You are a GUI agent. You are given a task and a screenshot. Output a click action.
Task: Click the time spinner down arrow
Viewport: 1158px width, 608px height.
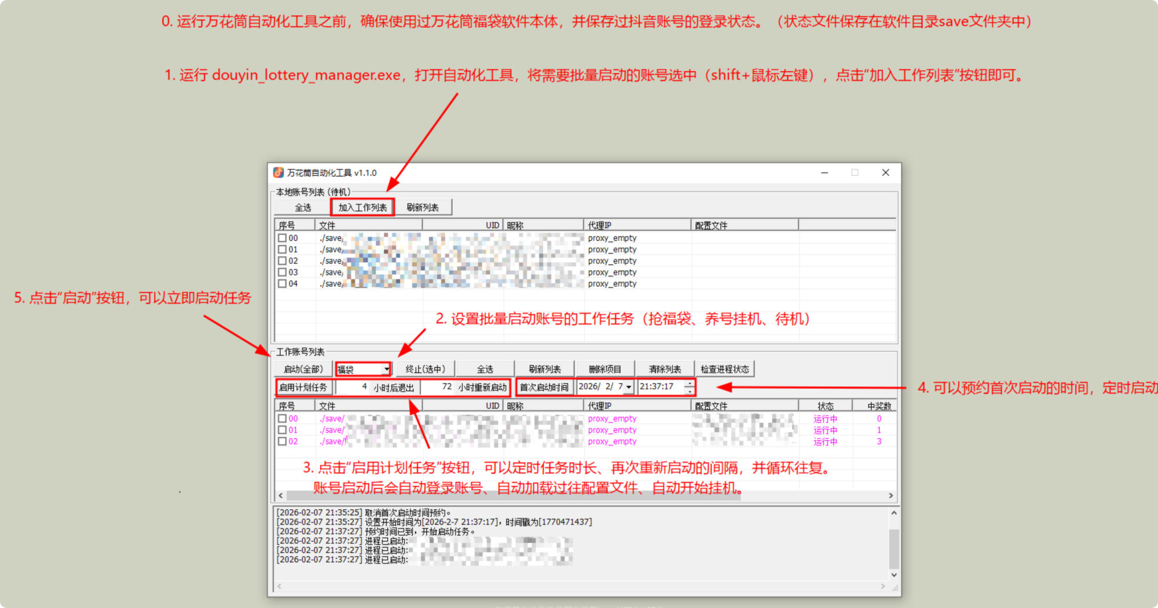(x=689, y=391)
